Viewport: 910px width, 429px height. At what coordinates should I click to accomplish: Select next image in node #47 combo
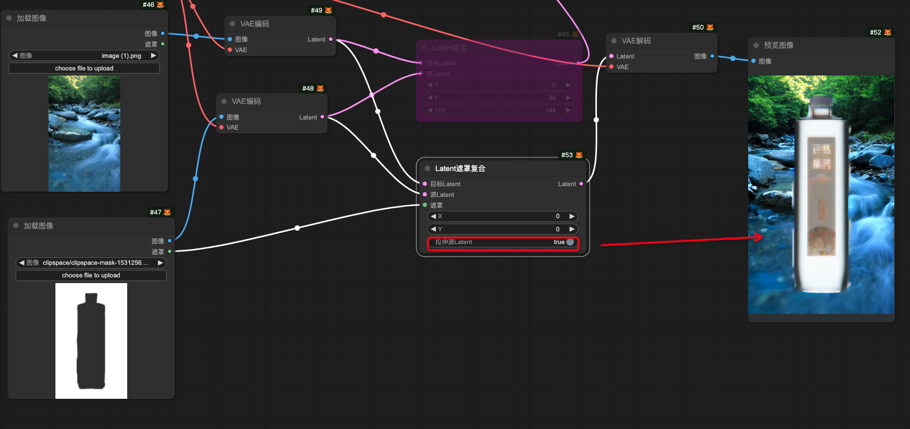coord(161,263)
